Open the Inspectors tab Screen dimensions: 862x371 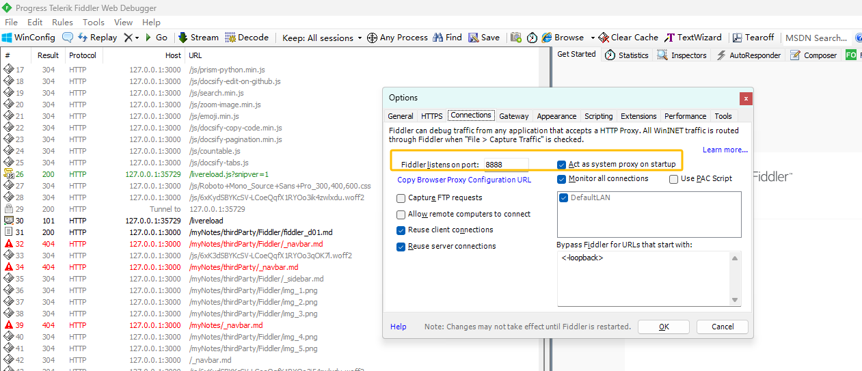tap(682, 55)
